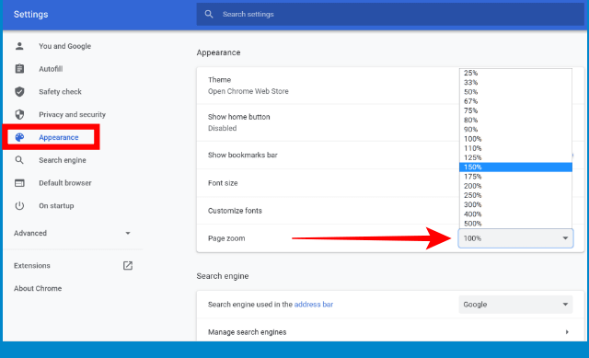
Task: Open On startup settings
Action: 56,206
